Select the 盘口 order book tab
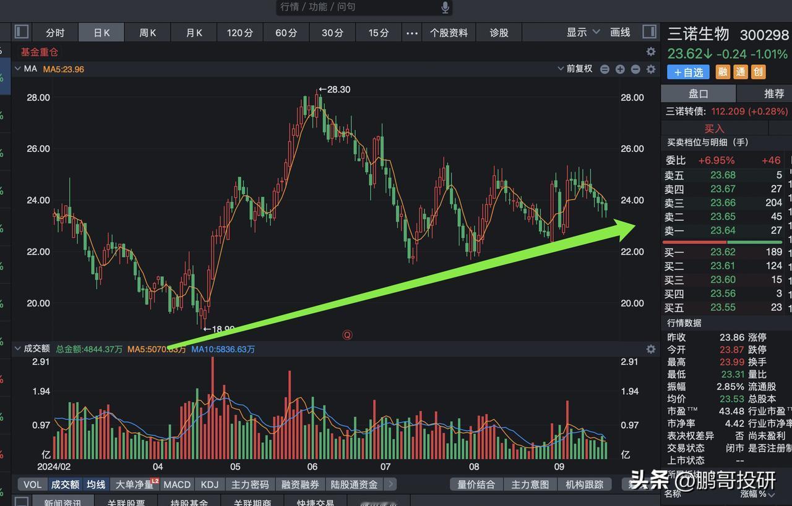 (699, 93)
